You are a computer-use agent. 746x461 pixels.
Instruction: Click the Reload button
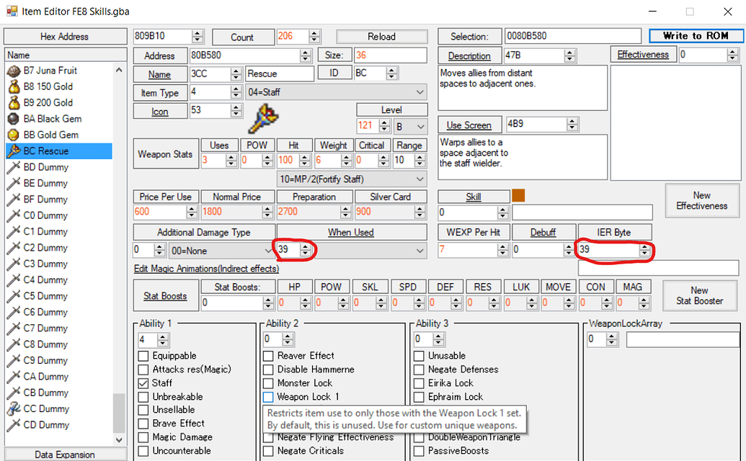(x=381, y=37)
